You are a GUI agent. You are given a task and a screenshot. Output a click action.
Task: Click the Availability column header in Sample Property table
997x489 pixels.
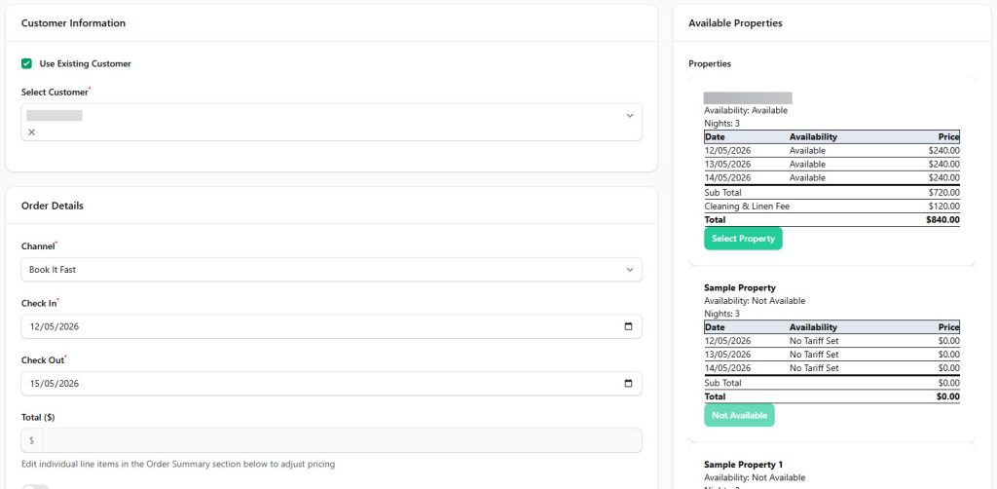[813, 327]
